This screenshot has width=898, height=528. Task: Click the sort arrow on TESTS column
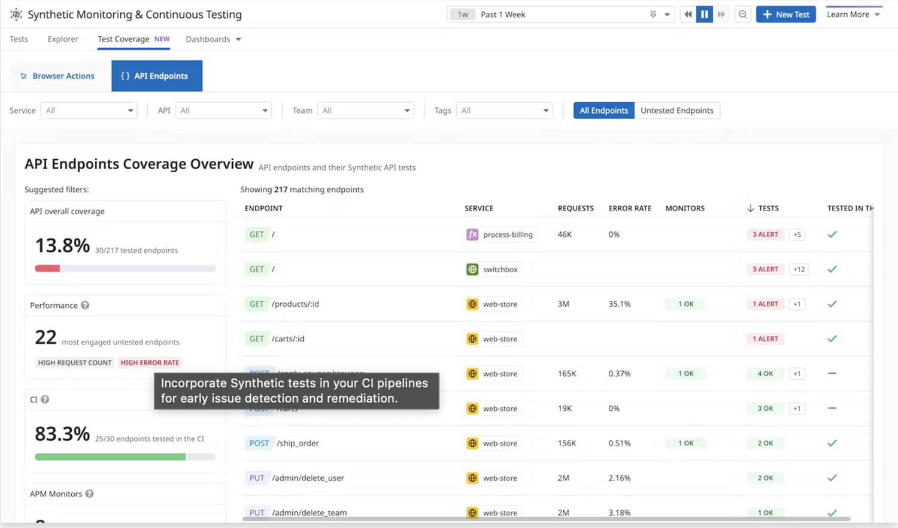pos(750,208)
